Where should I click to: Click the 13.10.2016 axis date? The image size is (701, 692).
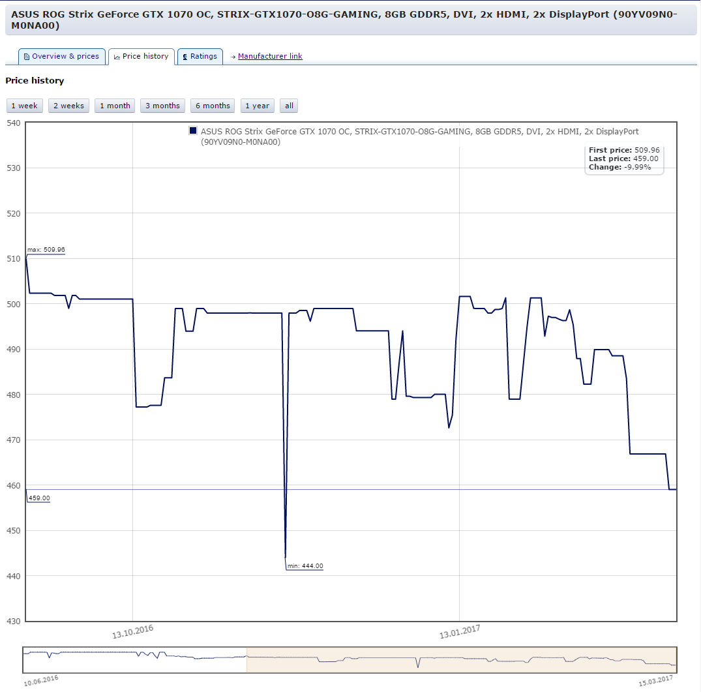[x=133, y=631]
